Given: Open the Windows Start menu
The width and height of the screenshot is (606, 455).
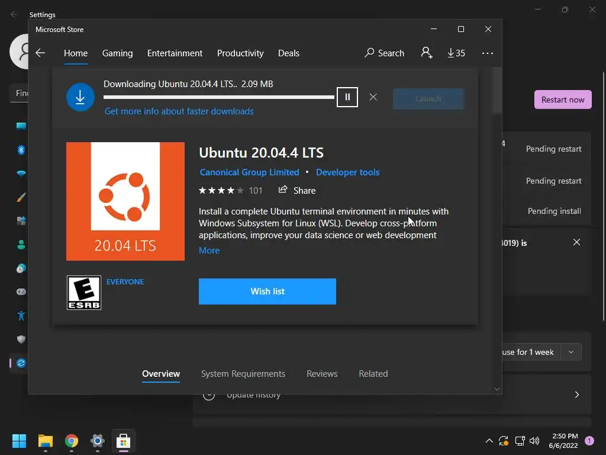Looking at the screenshot, I should click(x=19, y=441).
